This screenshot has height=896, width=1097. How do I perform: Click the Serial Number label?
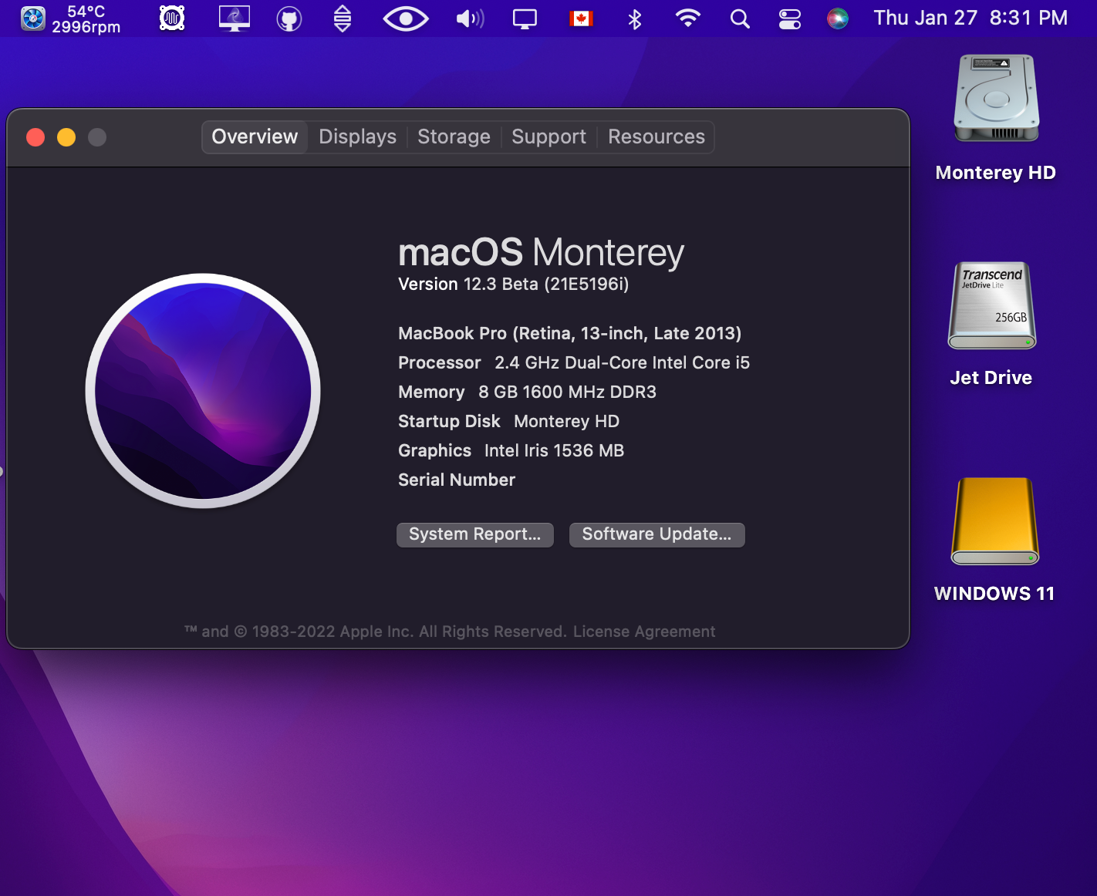(x=457, y=480)
